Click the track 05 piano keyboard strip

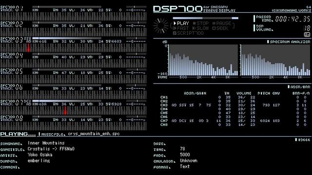73,79
